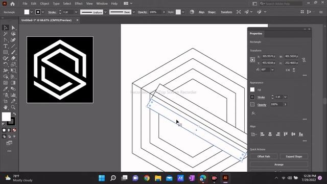Set fill mode to Color
The image size is (327, 184).
[4, 130]
